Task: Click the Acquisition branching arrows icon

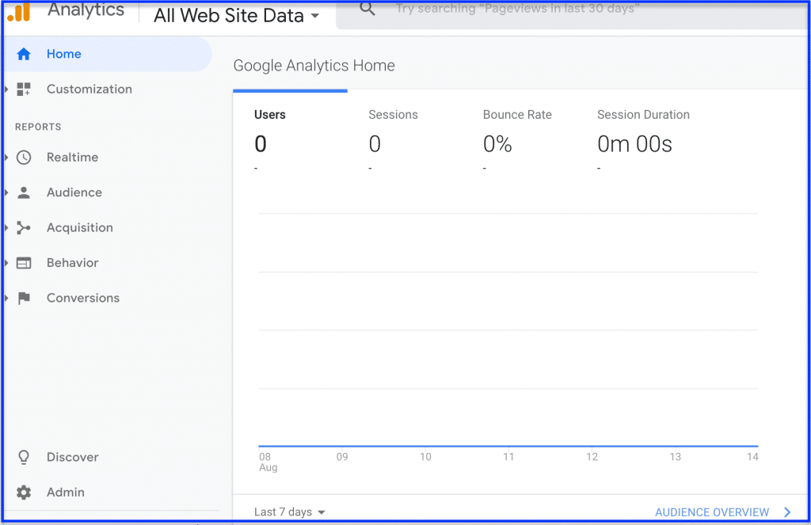Action: point(23,227)
